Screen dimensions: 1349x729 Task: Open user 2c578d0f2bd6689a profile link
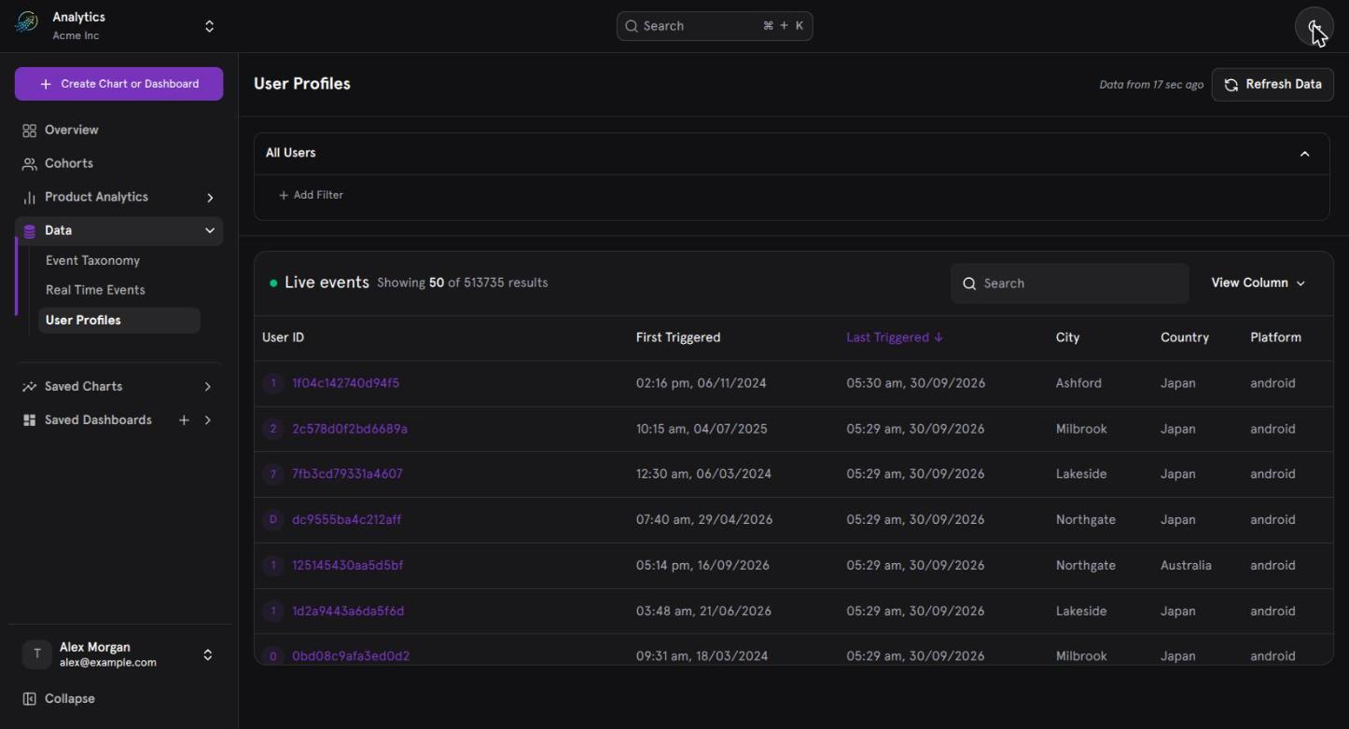[349, 429]
